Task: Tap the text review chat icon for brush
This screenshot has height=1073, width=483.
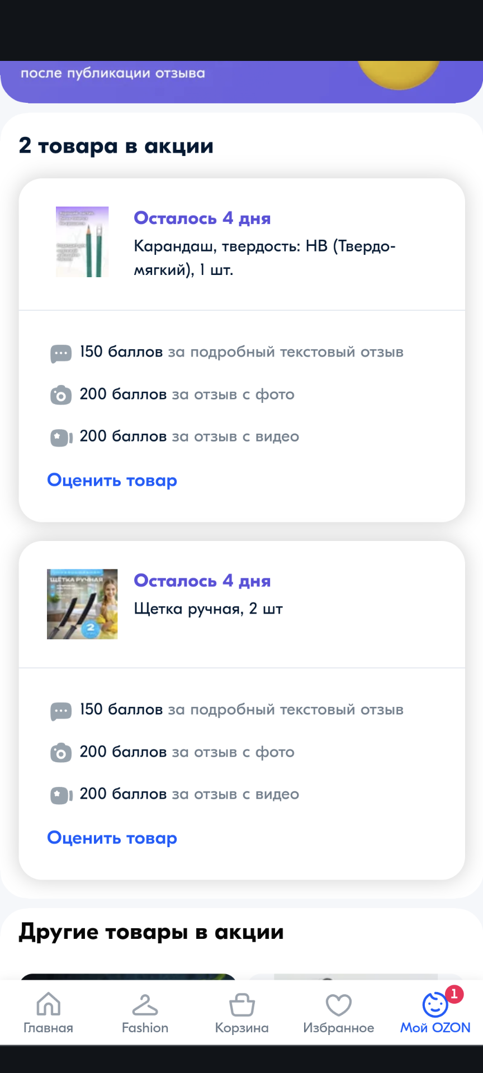Action: point(61,711)
